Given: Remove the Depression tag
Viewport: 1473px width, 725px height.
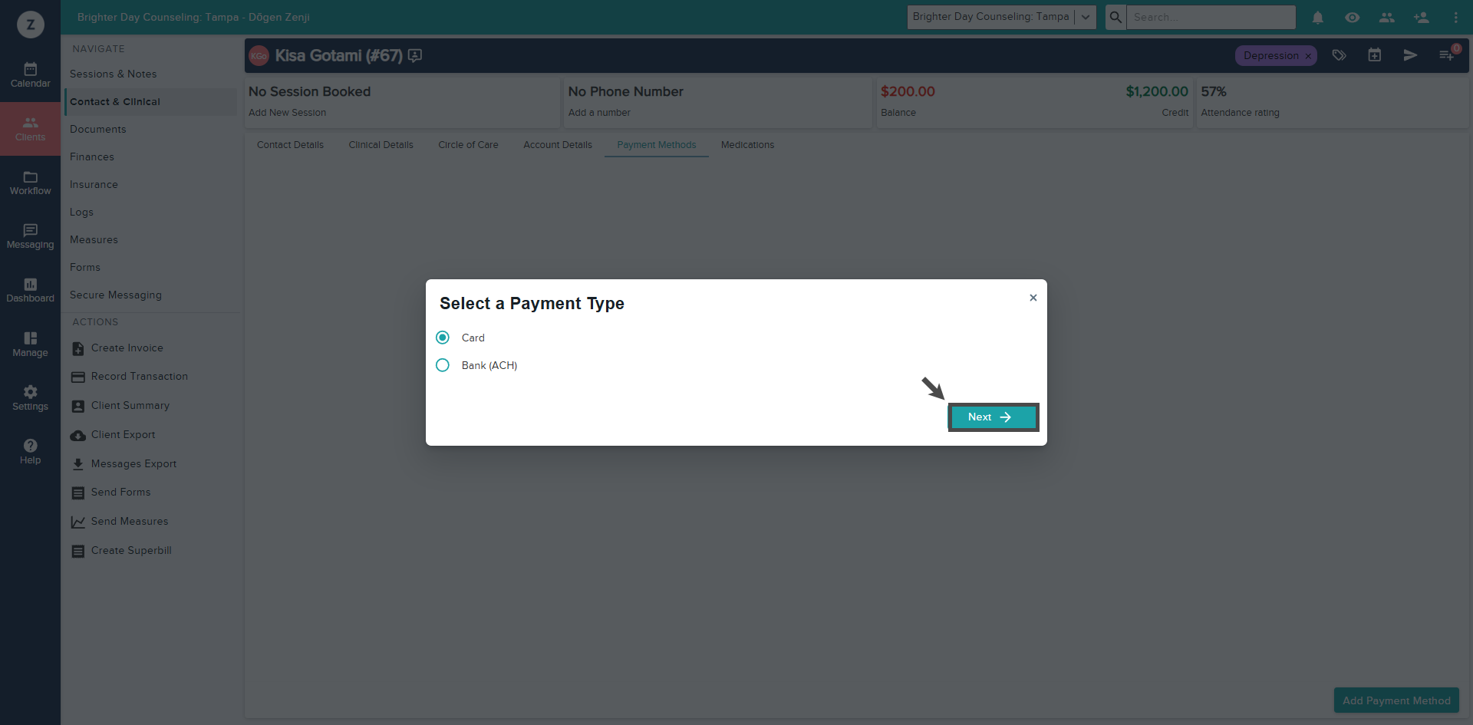Looking at the screenshot, I should pyautogui.click(x=1308, y=56).
